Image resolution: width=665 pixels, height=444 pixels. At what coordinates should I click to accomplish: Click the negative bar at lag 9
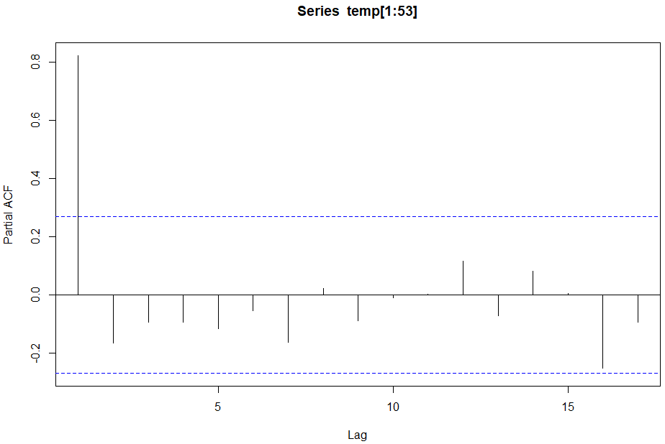click(x=358, y=307)
